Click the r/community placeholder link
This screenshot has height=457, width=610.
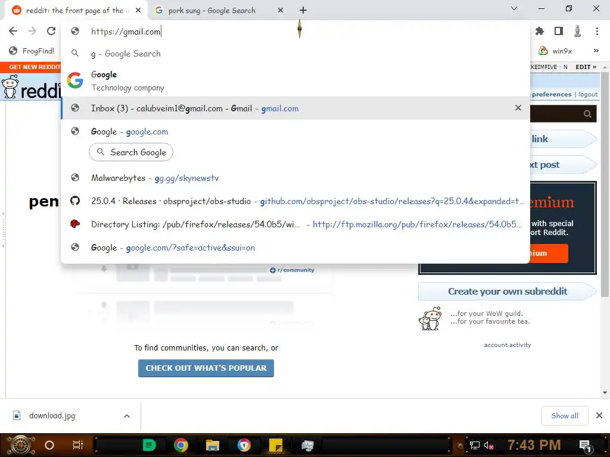(292, 270)
